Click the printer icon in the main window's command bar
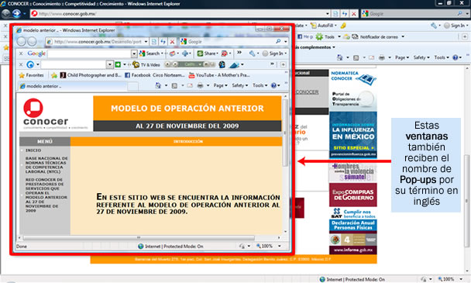471x283 pixels. 382,57
